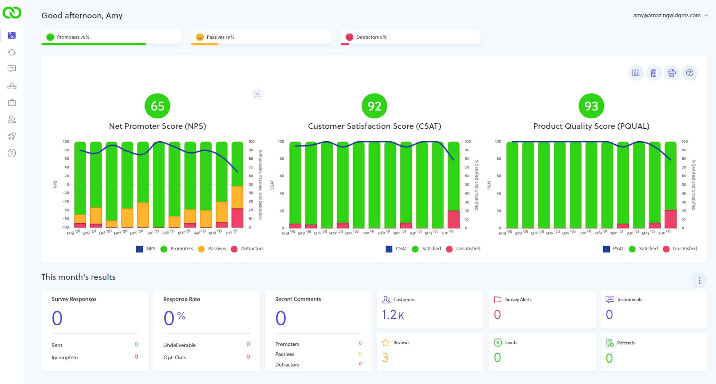The height and width of the screenshot is (384, 716).
Task: Click the Promoters smiley face icon
Action: tap(50, 37)
